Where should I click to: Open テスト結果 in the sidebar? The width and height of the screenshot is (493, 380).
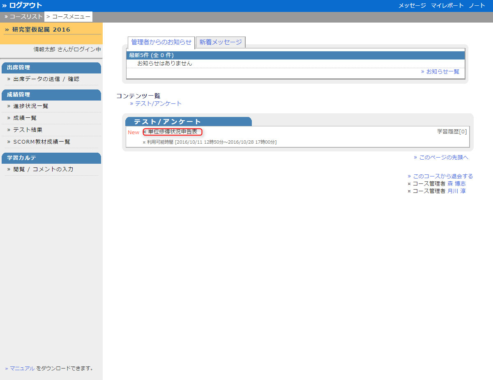tap(28, 130)
